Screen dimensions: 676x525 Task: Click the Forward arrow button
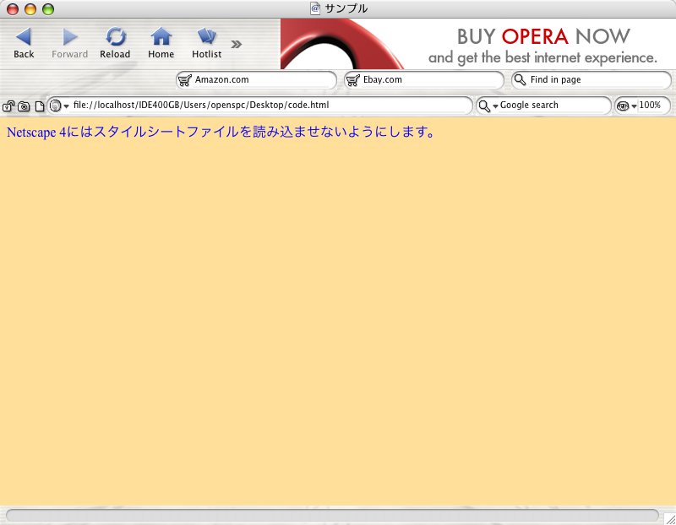(x=69, y=43)
